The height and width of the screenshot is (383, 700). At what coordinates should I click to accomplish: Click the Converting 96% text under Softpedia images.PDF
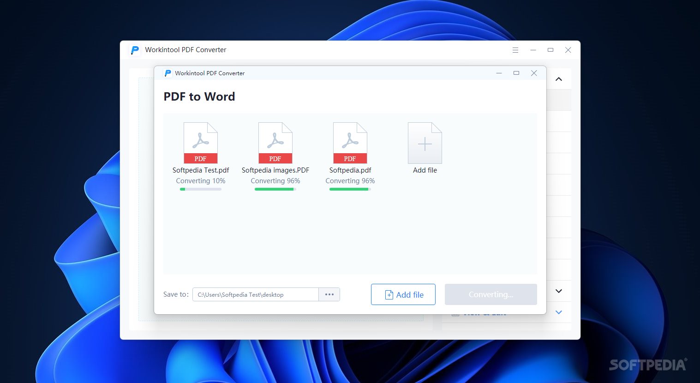(x=275, y=181)
